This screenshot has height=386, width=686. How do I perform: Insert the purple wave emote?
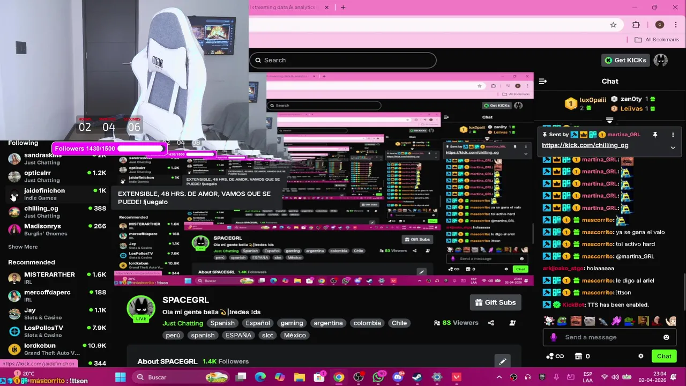tap(616, 321)
